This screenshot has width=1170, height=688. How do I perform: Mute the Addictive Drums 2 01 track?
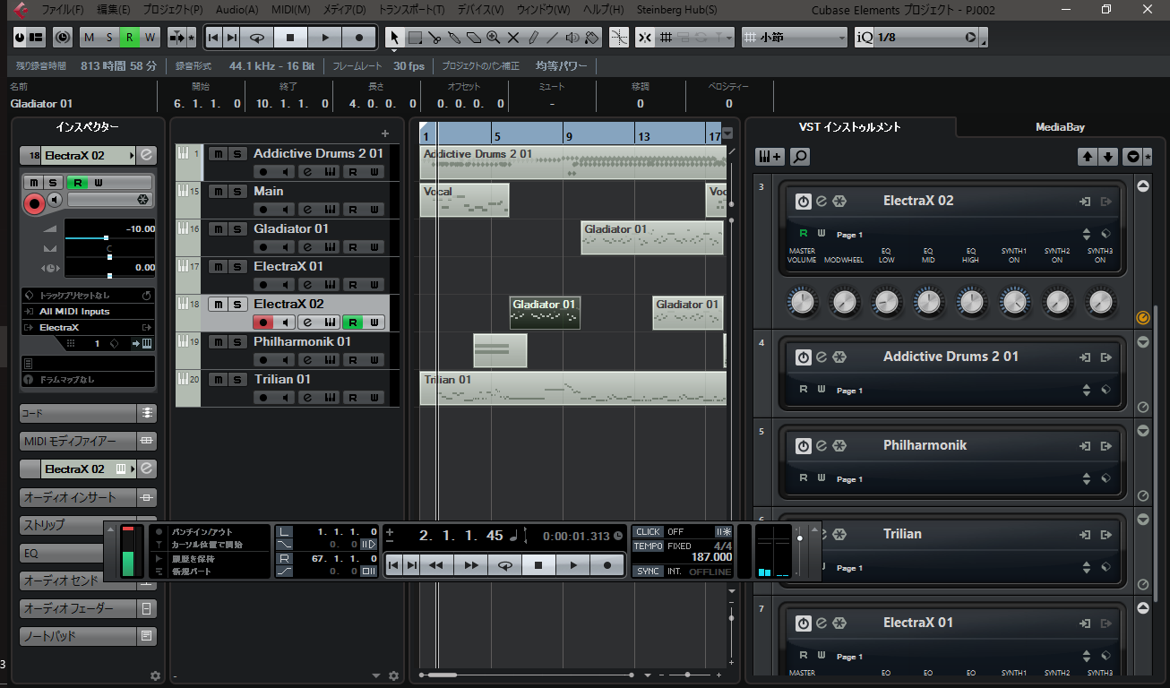pyautogui.click(x=218, y=154)
